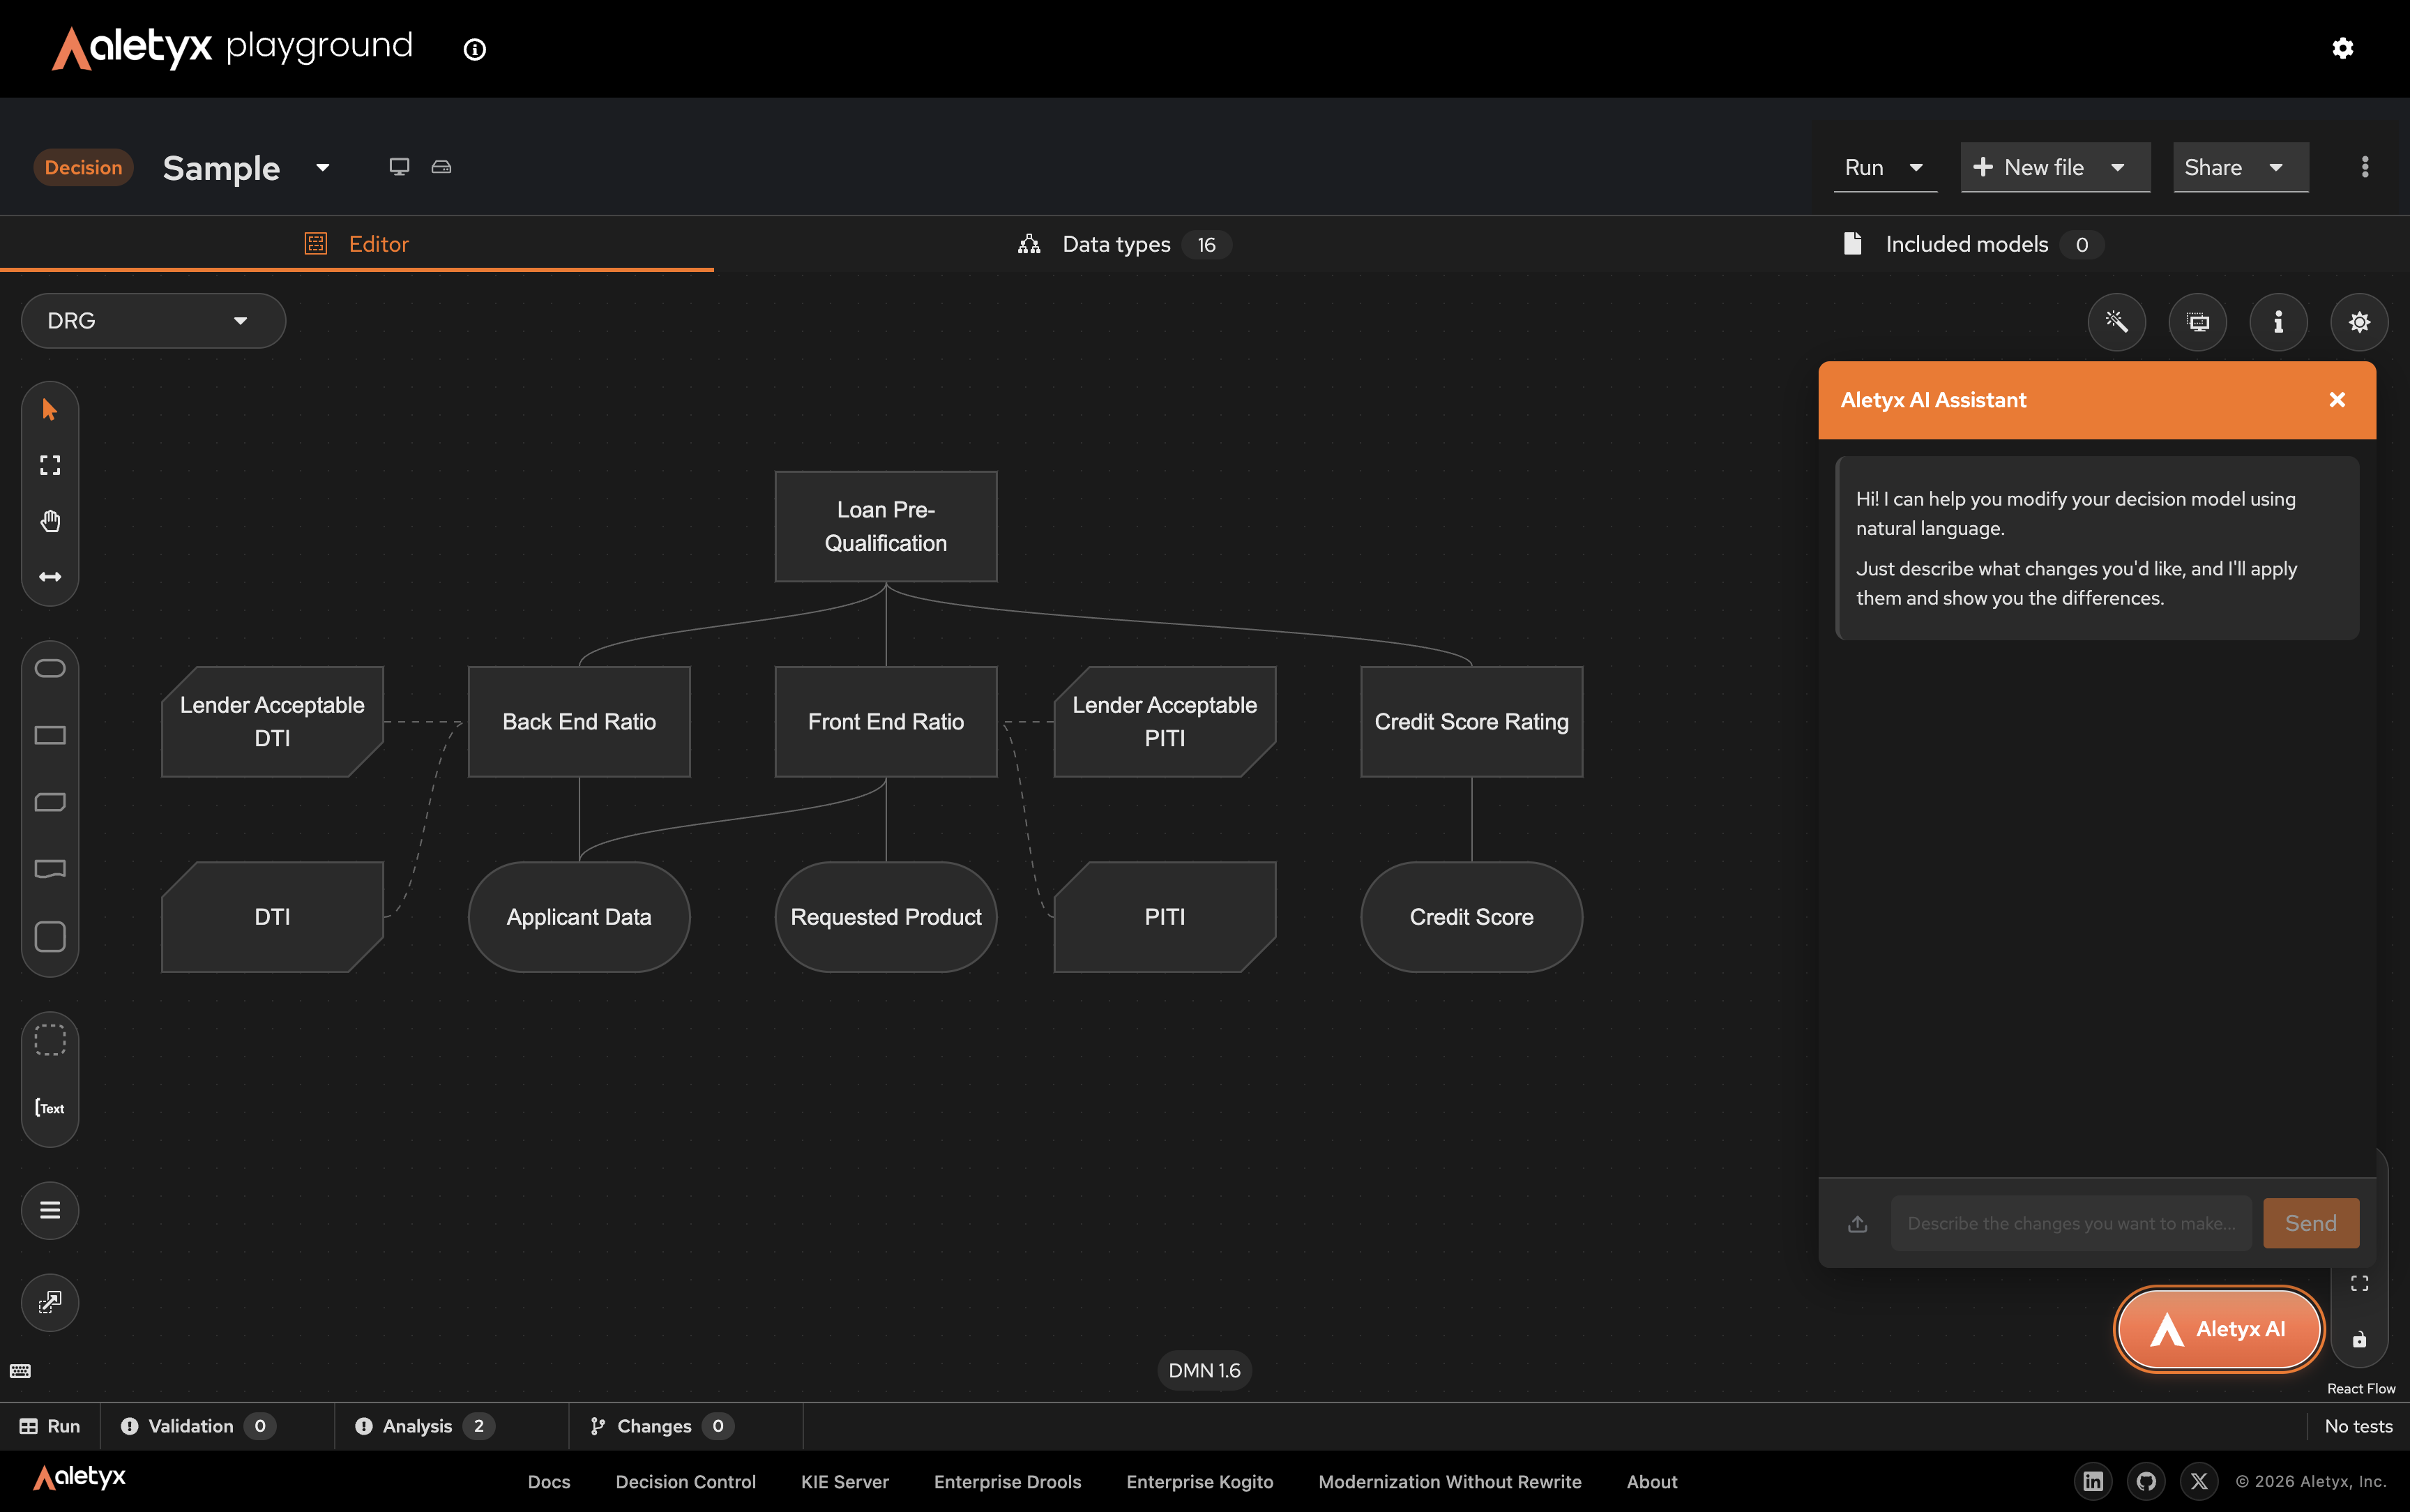Open the Run panel in bottom bar

point(50,1426)
